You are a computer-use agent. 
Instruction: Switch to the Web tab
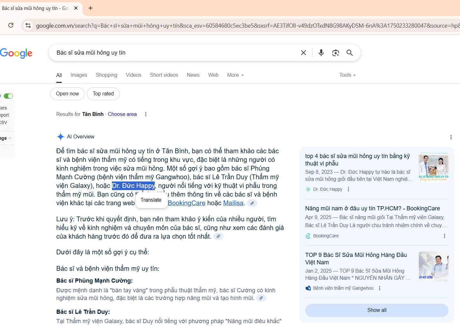pos(213,75)
